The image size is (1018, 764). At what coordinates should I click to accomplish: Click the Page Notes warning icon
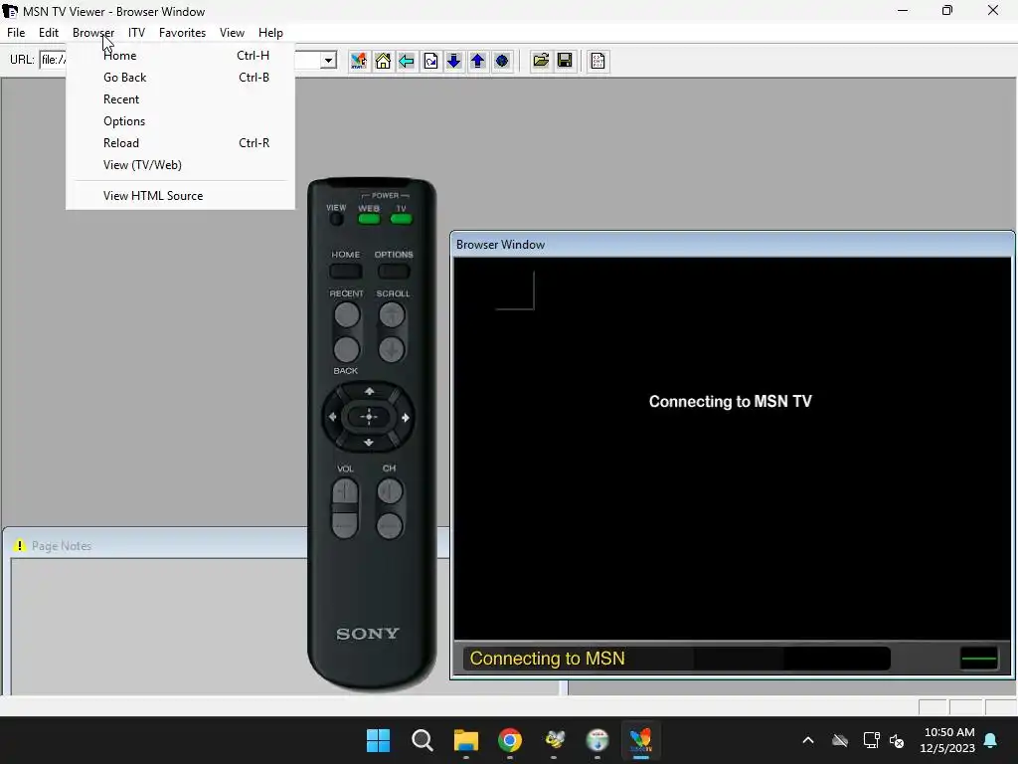point(20,546)
